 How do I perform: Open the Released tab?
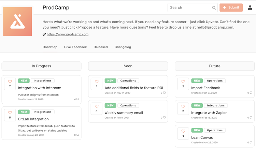101,47
